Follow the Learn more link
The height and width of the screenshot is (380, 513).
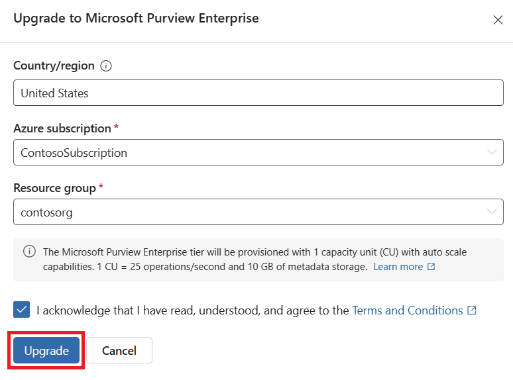tap(398, 267)
